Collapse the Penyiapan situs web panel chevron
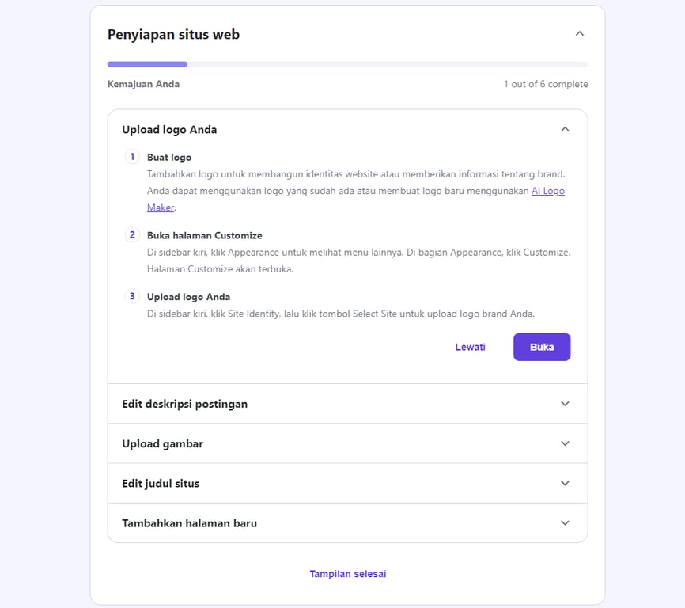This screenshot has height=608, width=685. click(x=580, y=34)
